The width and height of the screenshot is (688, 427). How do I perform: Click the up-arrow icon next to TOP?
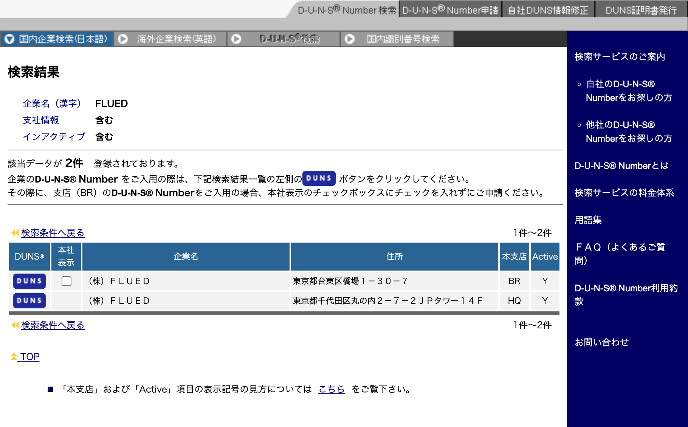coord(14,356)
